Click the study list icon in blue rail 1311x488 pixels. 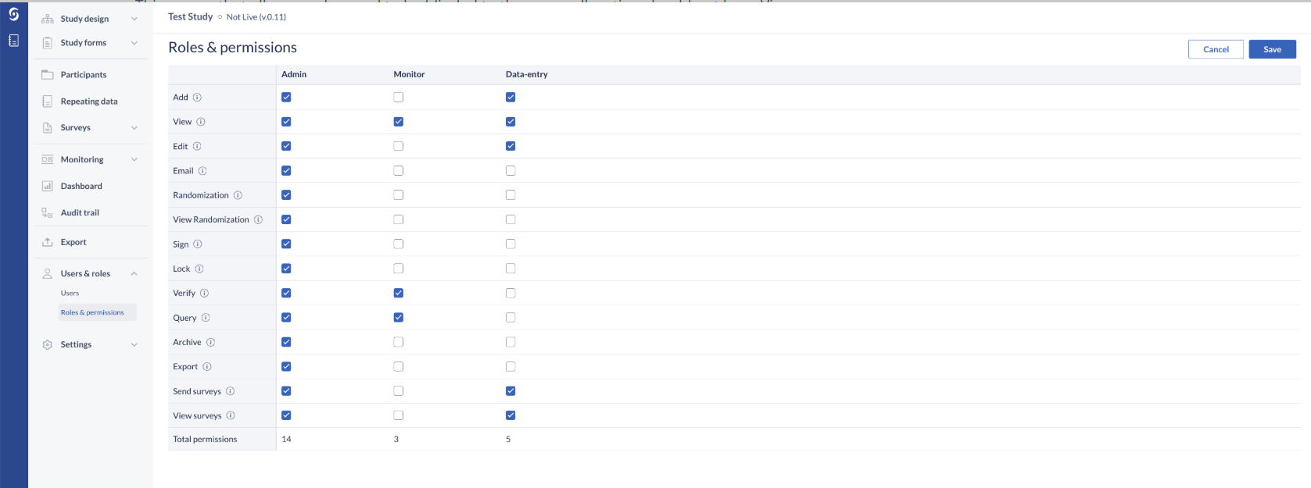coord(13,41)
